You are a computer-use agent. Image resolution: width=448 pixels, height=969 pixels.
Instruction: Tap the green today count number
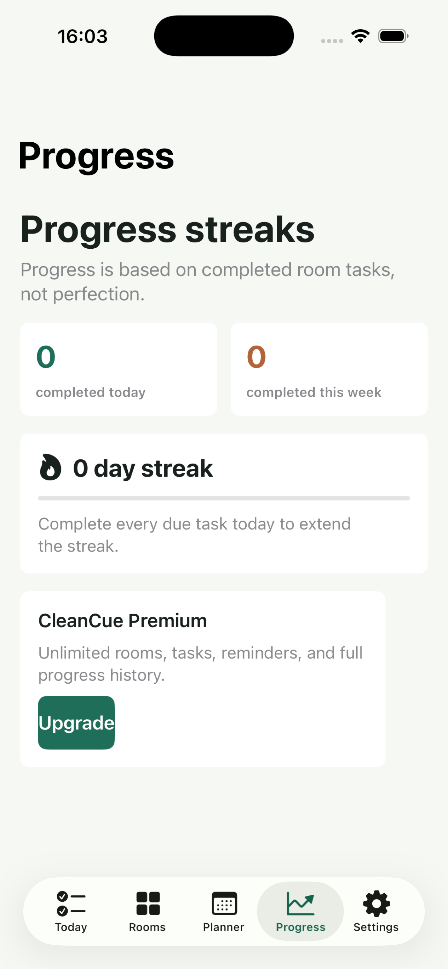pos(46,357)
